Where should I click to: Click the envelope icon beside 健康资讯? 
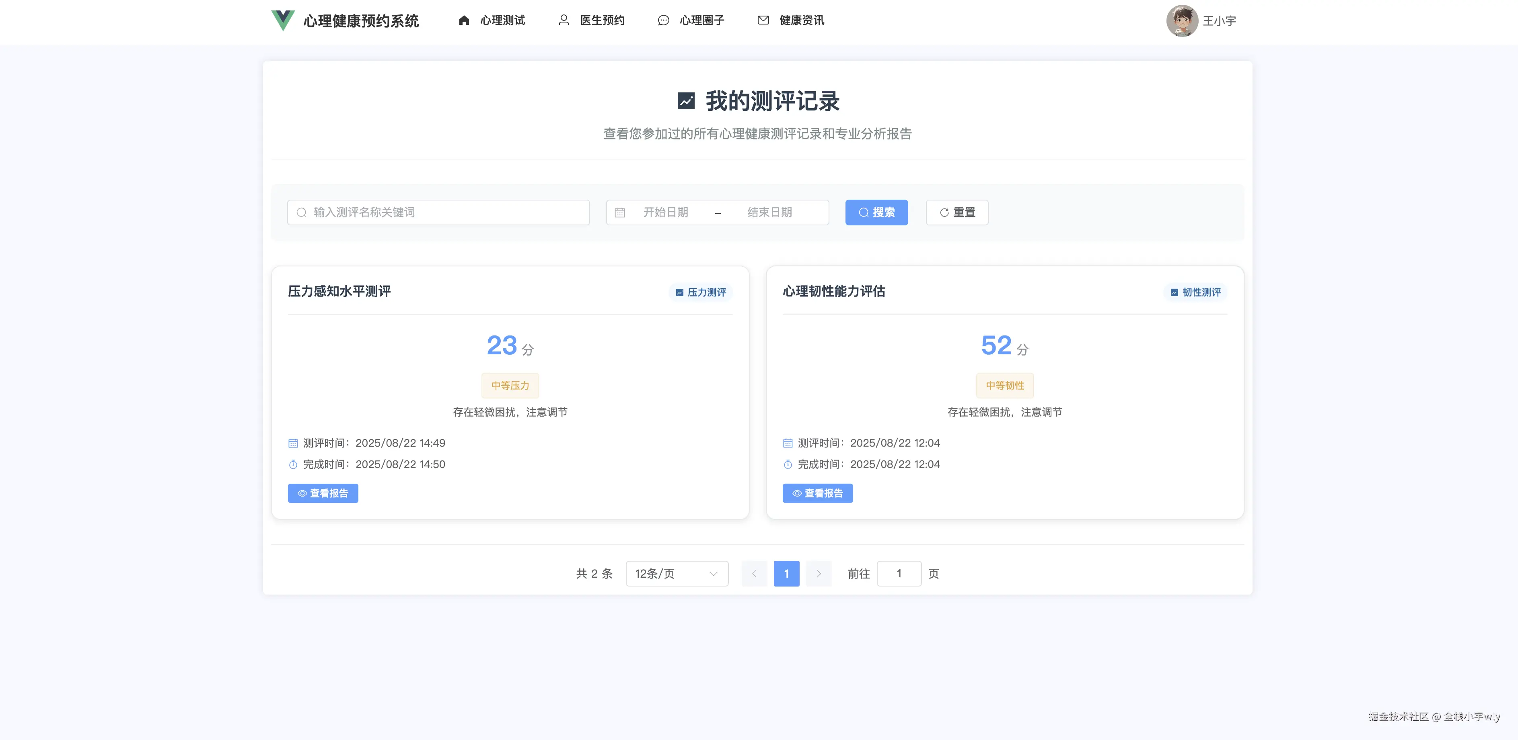[x=763, y=19]
